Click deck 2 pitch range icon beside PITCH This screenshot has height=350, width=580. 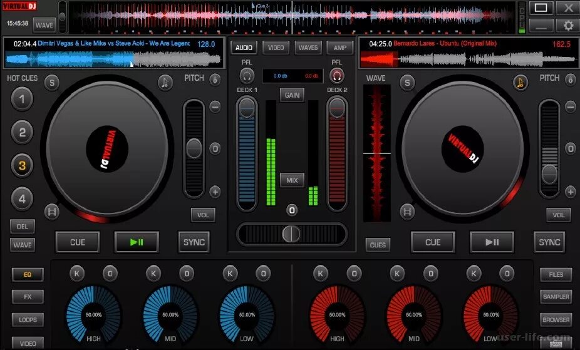coord(571,79)
